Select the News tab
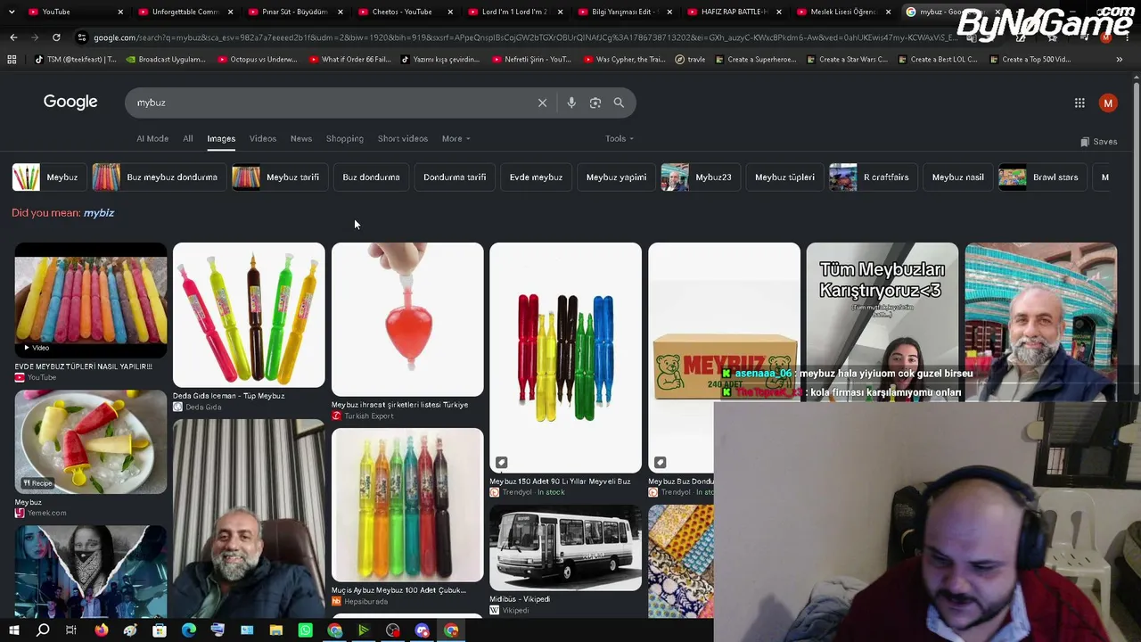Image resolution: width=1141 pixels, height=642 pixels. click(301, 138)
